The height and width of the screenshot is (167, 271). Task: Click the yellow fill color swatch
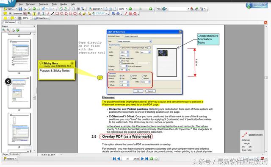5,18
